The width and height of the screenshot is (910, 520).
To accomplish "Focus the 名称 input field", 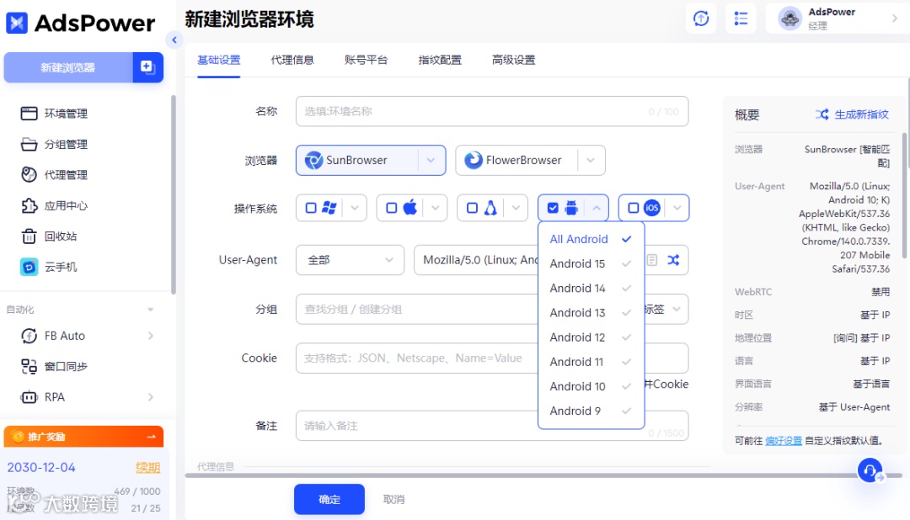I will pyautogui.click(x=492, y=111).
